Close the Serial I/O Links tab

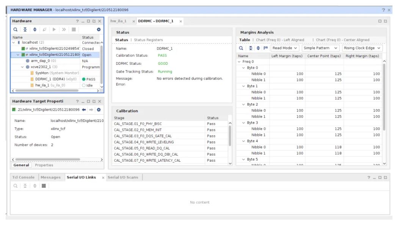pyautogui.click(x=103, y=178)
